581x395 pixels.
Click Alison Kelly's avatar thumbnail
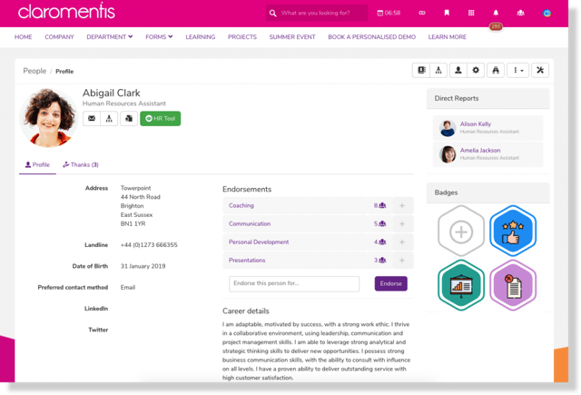[x=448, y=128]
